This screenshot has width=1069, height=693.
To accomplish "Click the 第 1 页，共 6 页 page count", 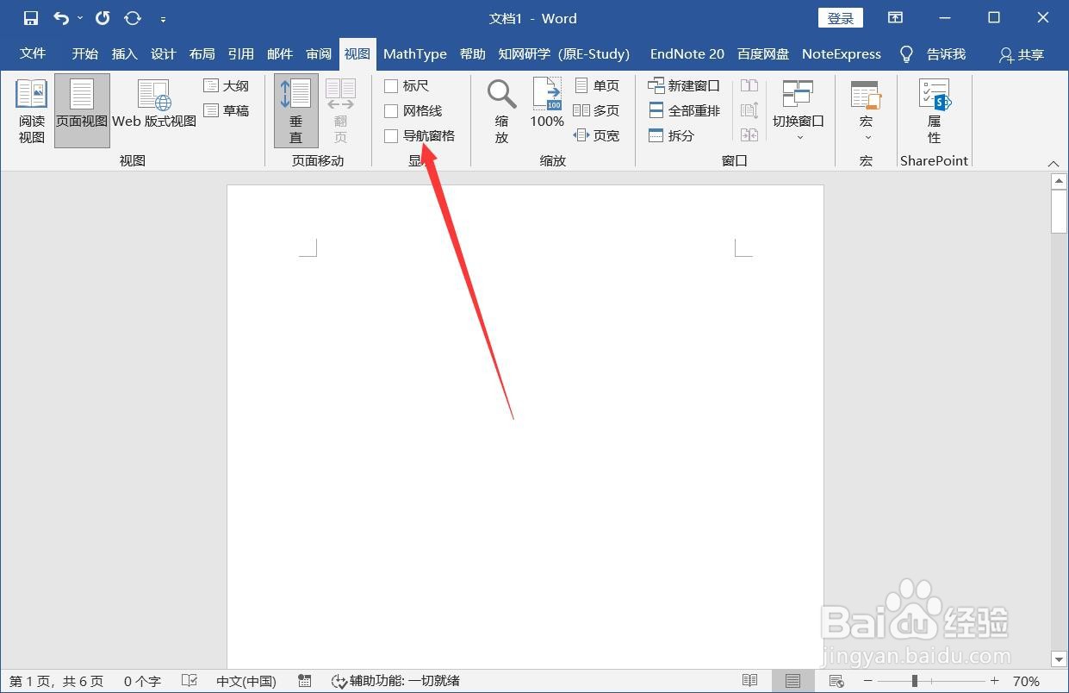I will (x=56, y=681).
